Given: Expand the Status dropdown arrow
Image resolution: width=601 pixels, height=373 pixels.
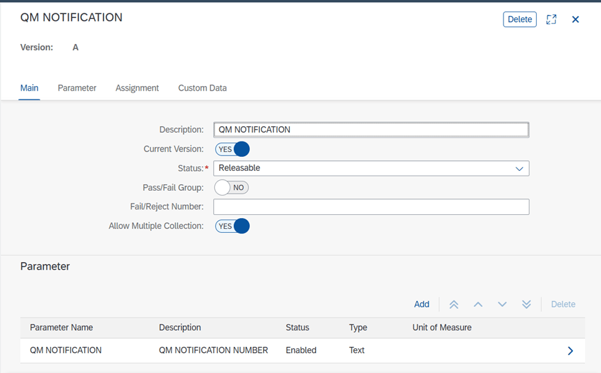Looking at the screenshot, I should [520, 169].
